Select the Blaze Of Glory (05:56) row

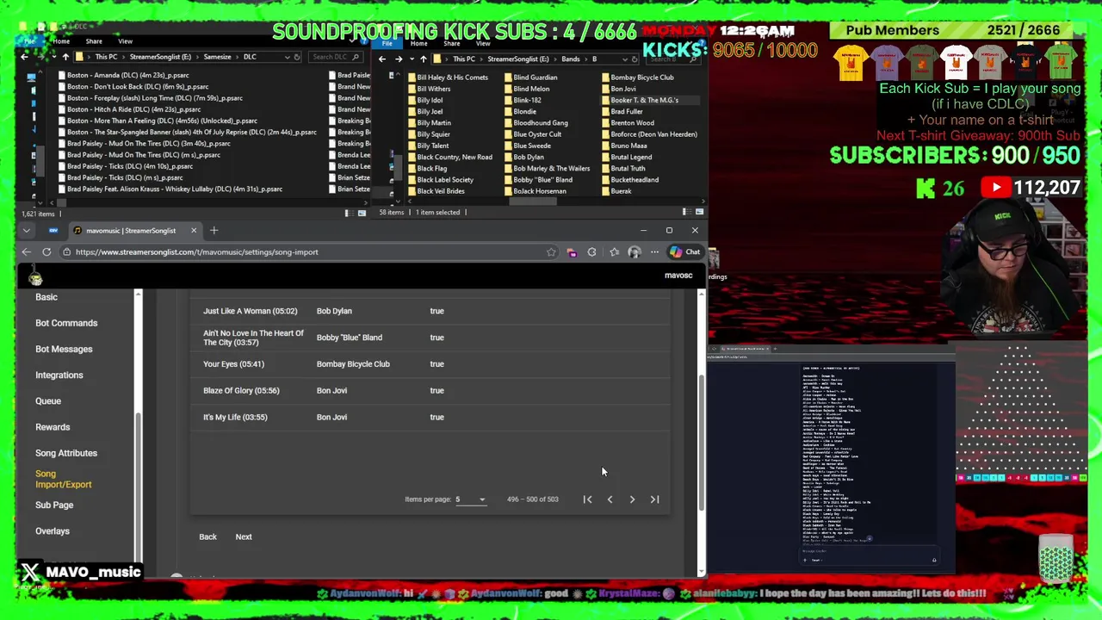(x=430, y=390)
